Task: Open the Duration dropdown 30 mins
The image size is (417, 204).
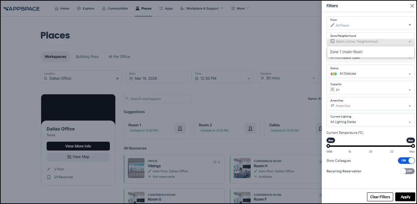Action: coord(287,77)
